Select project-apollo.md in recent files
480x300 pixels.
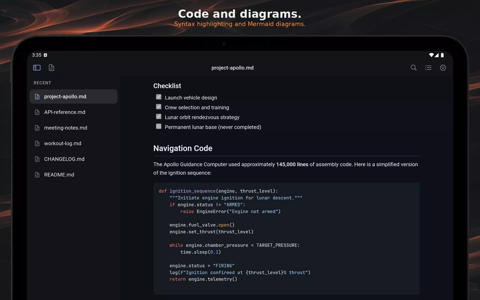73,96
